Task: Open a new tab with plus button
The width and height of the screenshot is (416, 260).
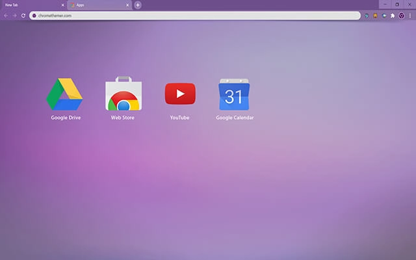Action: click(138, 5)
